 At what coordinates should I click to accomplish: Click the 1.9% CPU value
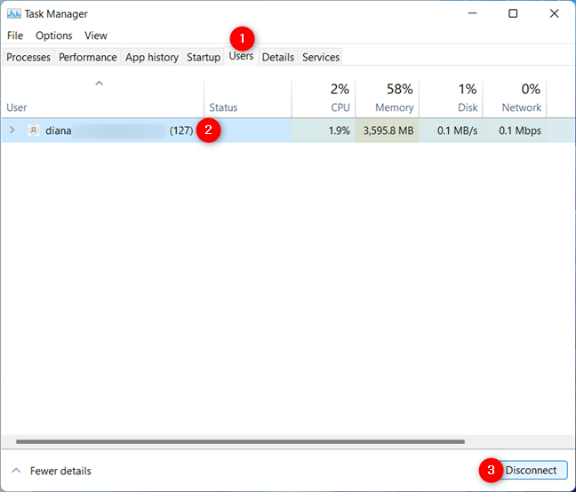(339, 131)
